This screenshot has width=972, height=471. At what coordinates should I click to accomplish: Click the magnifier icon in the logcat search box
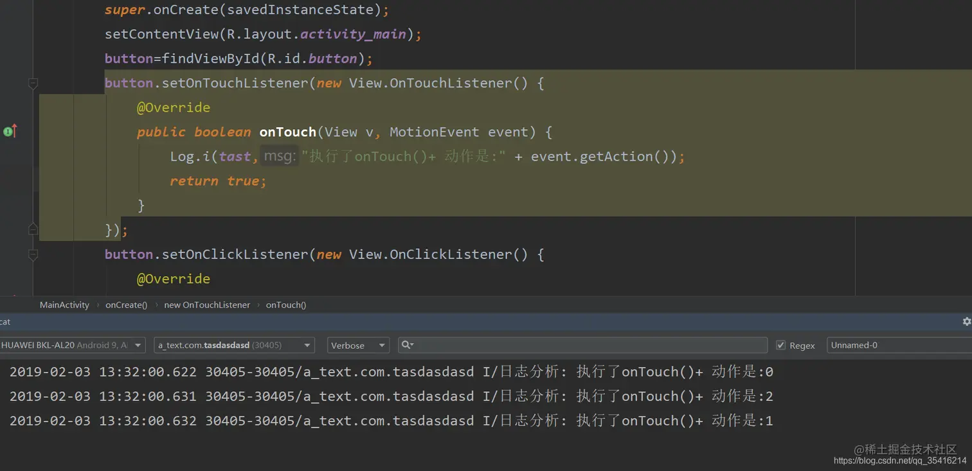pyautogui.click(x=407, y=345)
